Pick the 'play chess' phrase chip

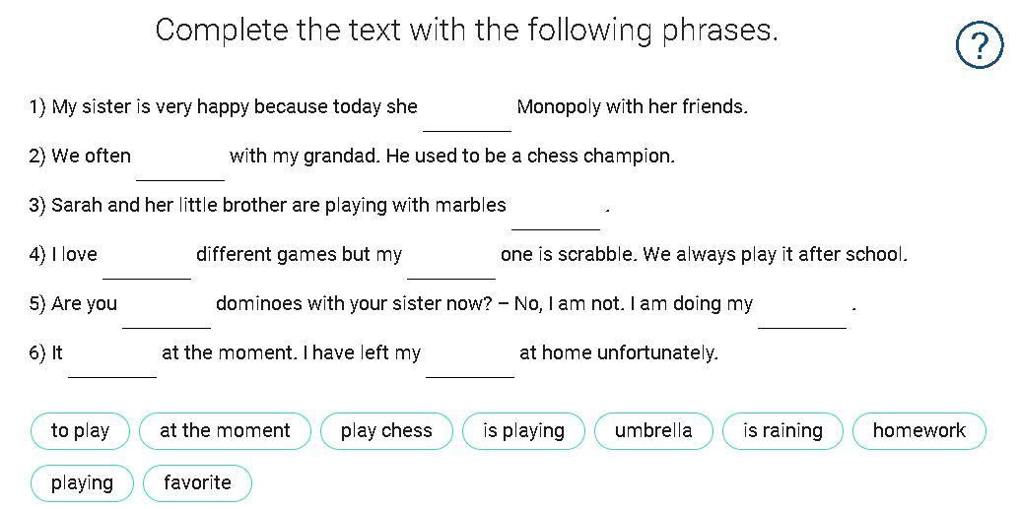[x=386, y=431]
